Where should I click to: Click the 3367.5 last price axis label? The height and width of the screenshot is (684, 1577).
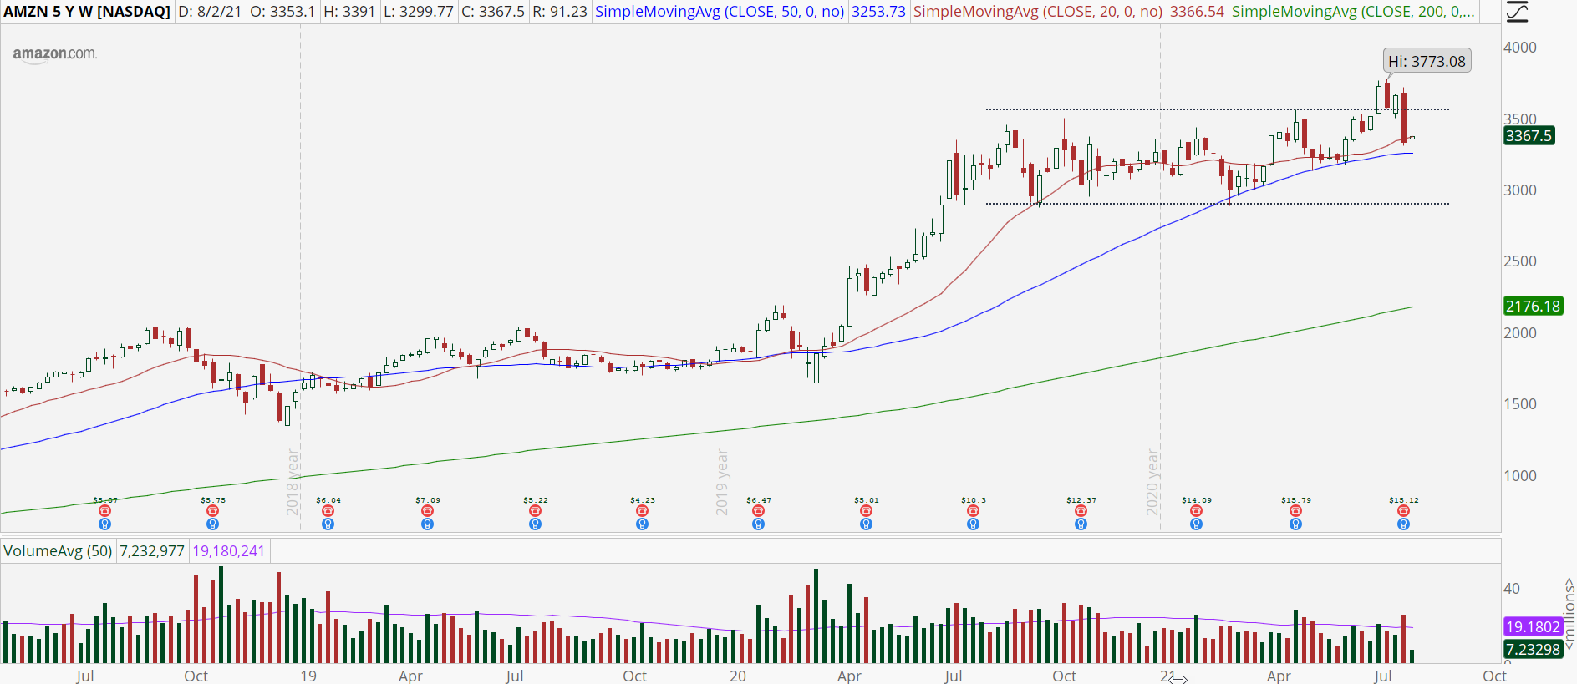pyautogui.click(x=1529, y=135)
